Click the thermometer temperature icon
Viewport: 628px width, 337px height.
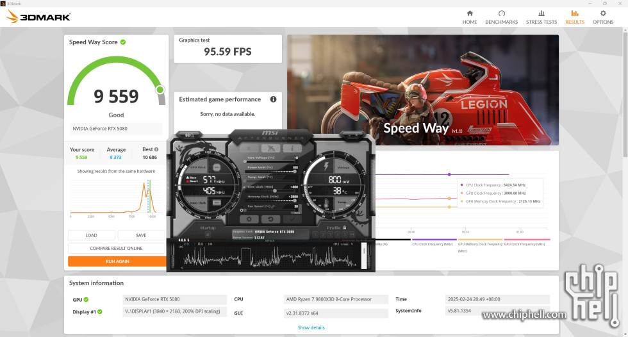coord(326,204)
